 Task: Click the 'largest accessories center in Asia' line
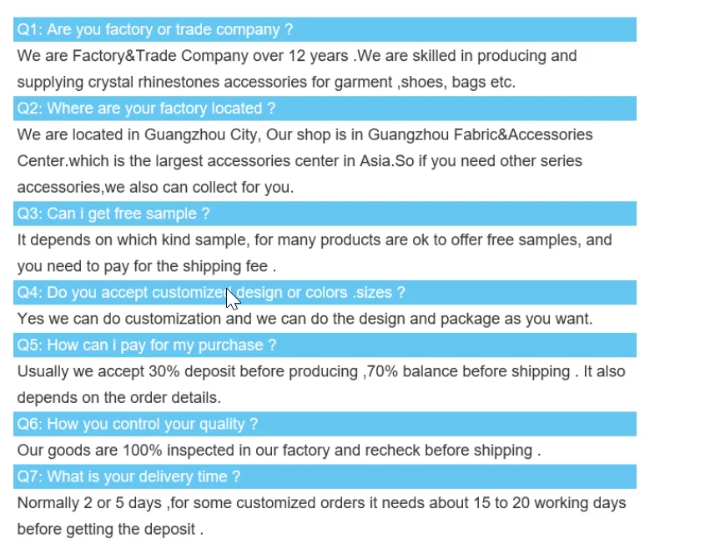(x=300, y=160)
